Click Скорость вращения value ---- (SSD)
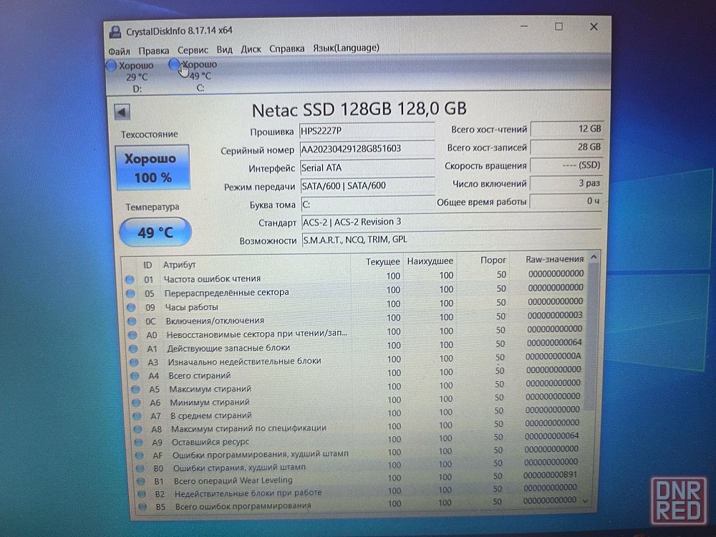The width and height of the screenshot is (716, 537). click(566, 165)
